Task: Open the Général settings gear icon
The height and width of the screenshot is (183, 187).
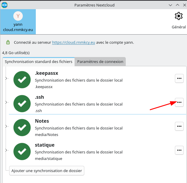Action: pos(178,16)
